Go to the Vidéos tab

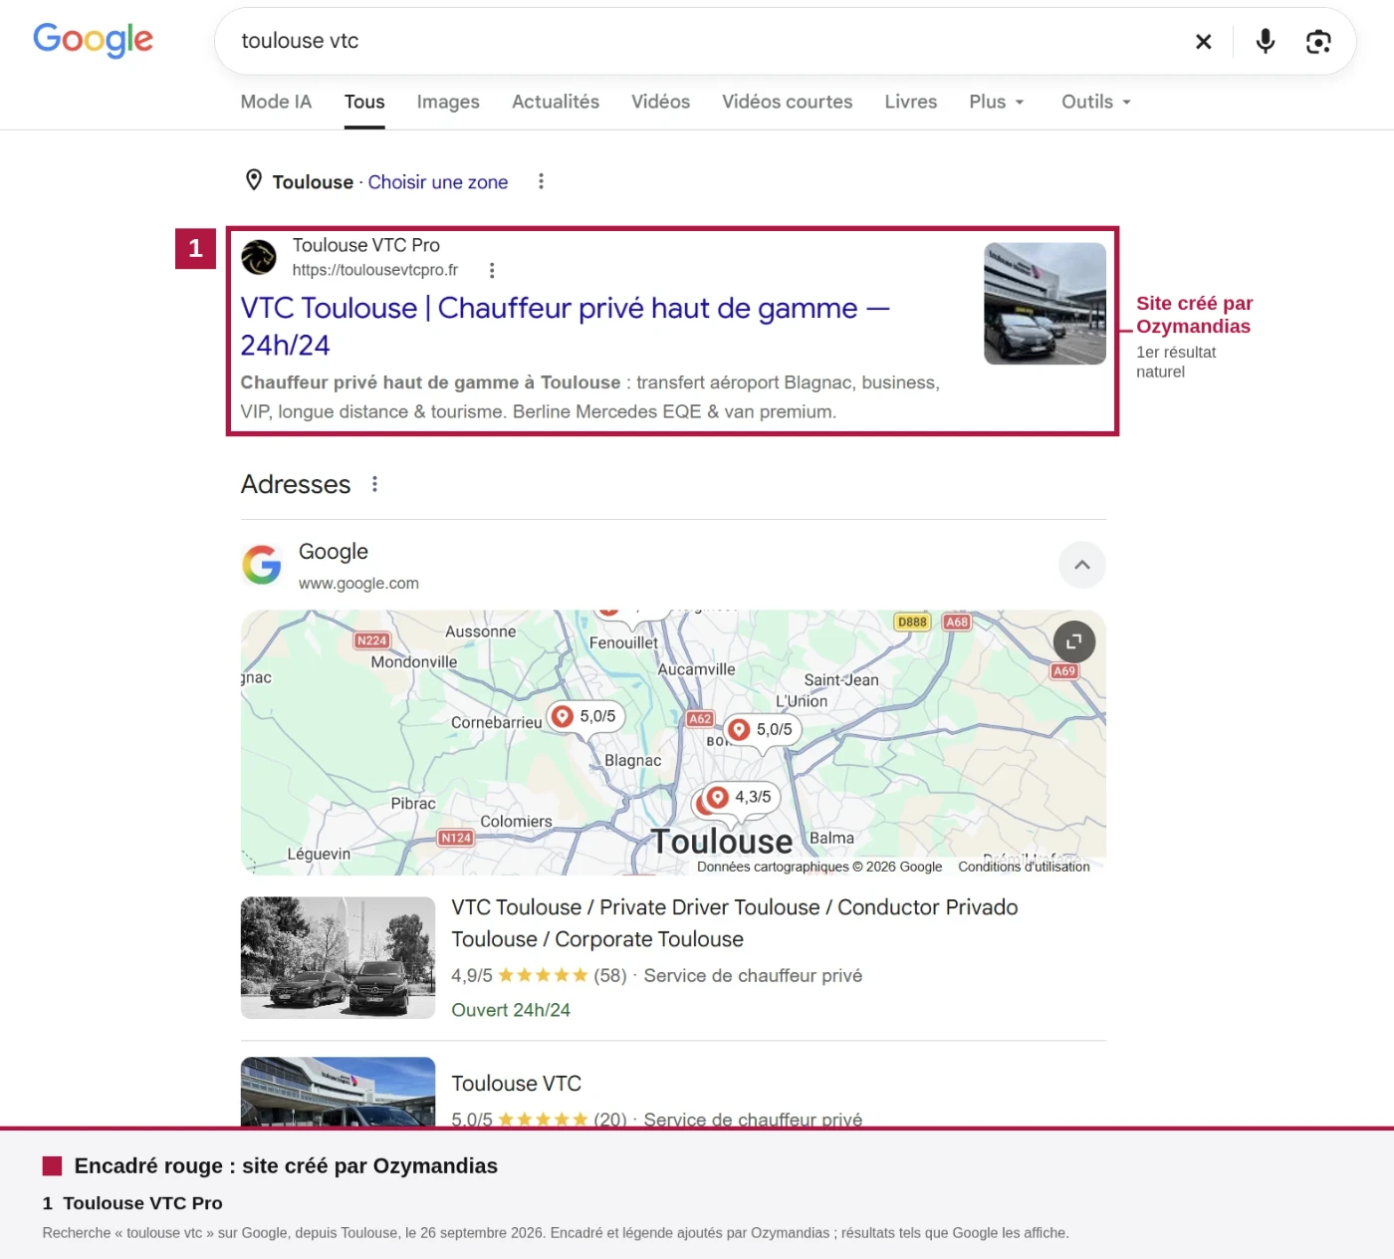pyautogui.click(x=660, y=102)
